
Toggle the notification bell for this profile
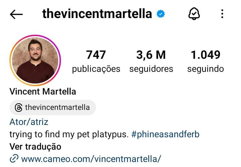coord(194,14)
